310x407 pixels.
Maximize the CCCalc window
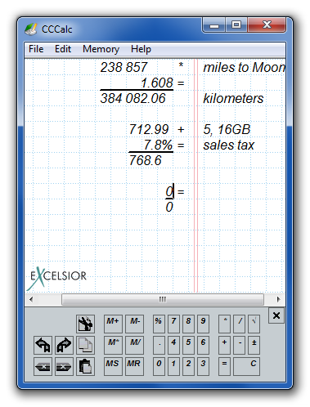[x=236, y=25]
